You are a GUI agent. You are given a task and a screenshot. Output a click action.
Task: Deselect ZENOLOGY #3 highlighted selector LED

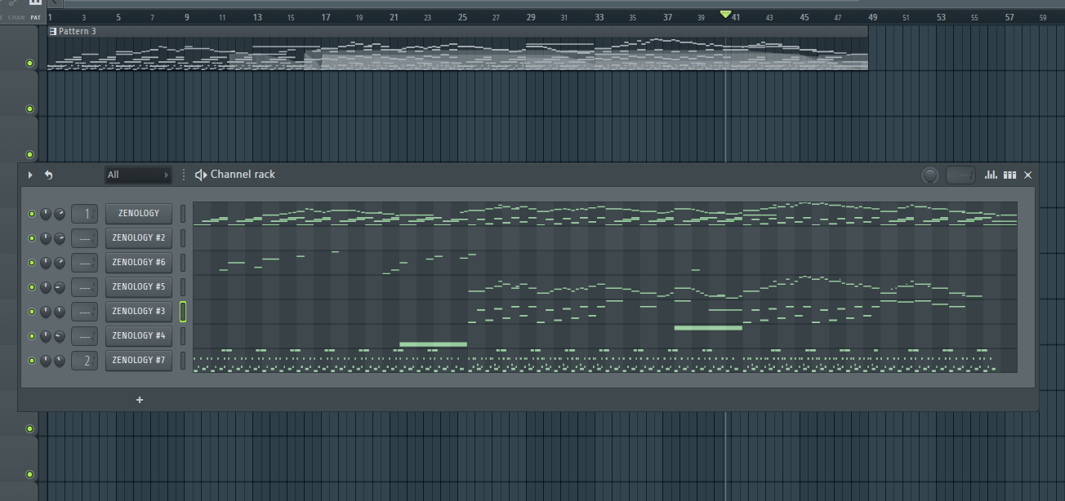[x=183, y=312]
